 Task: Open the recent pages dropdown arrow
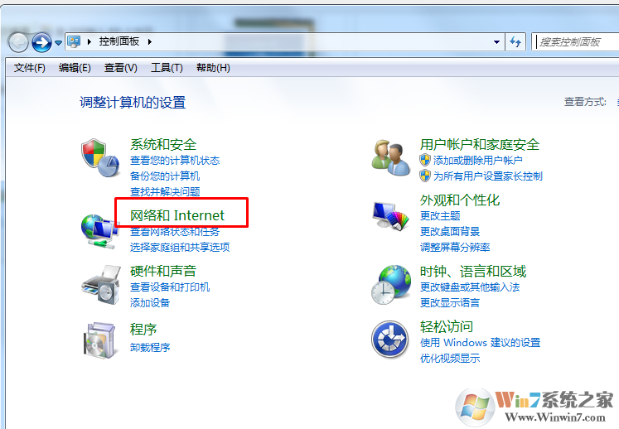point(59,42)
